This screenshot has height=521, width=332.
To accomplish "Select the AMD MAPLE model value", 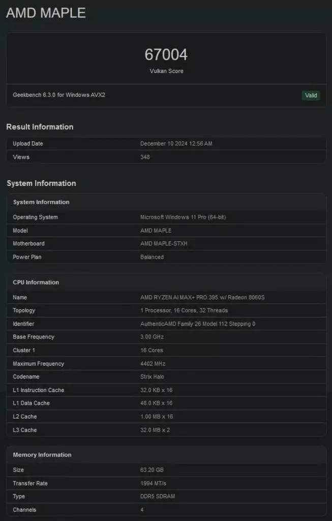I will click(x=156, y=230).
